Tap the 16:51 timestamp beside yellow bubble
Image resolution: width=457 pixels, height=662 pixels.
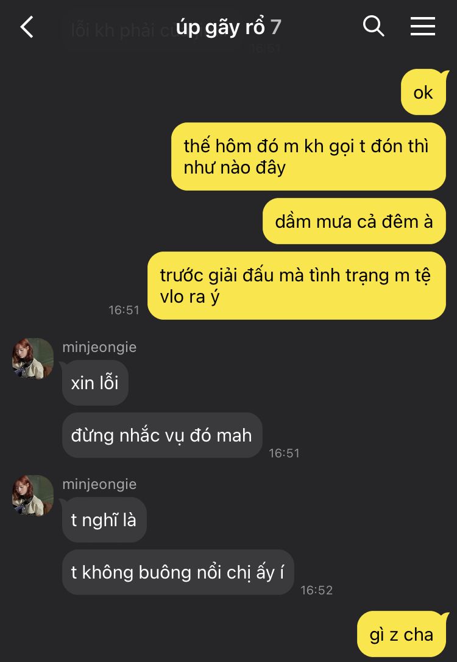click(x=124, y=310)
